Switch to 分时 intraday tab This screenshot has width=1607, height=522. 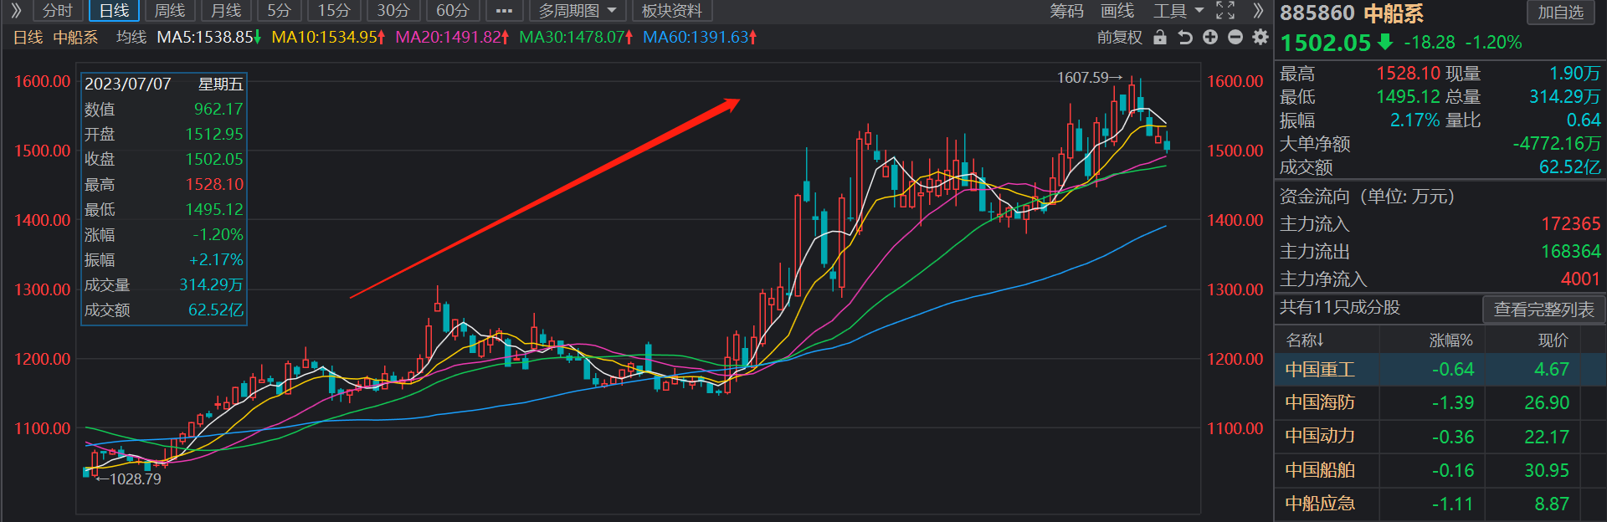tap(58, 11)
